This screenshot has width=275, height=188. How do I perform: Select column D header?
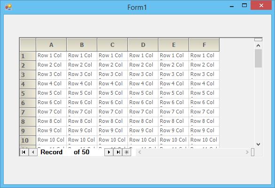(x=143, y=45)
